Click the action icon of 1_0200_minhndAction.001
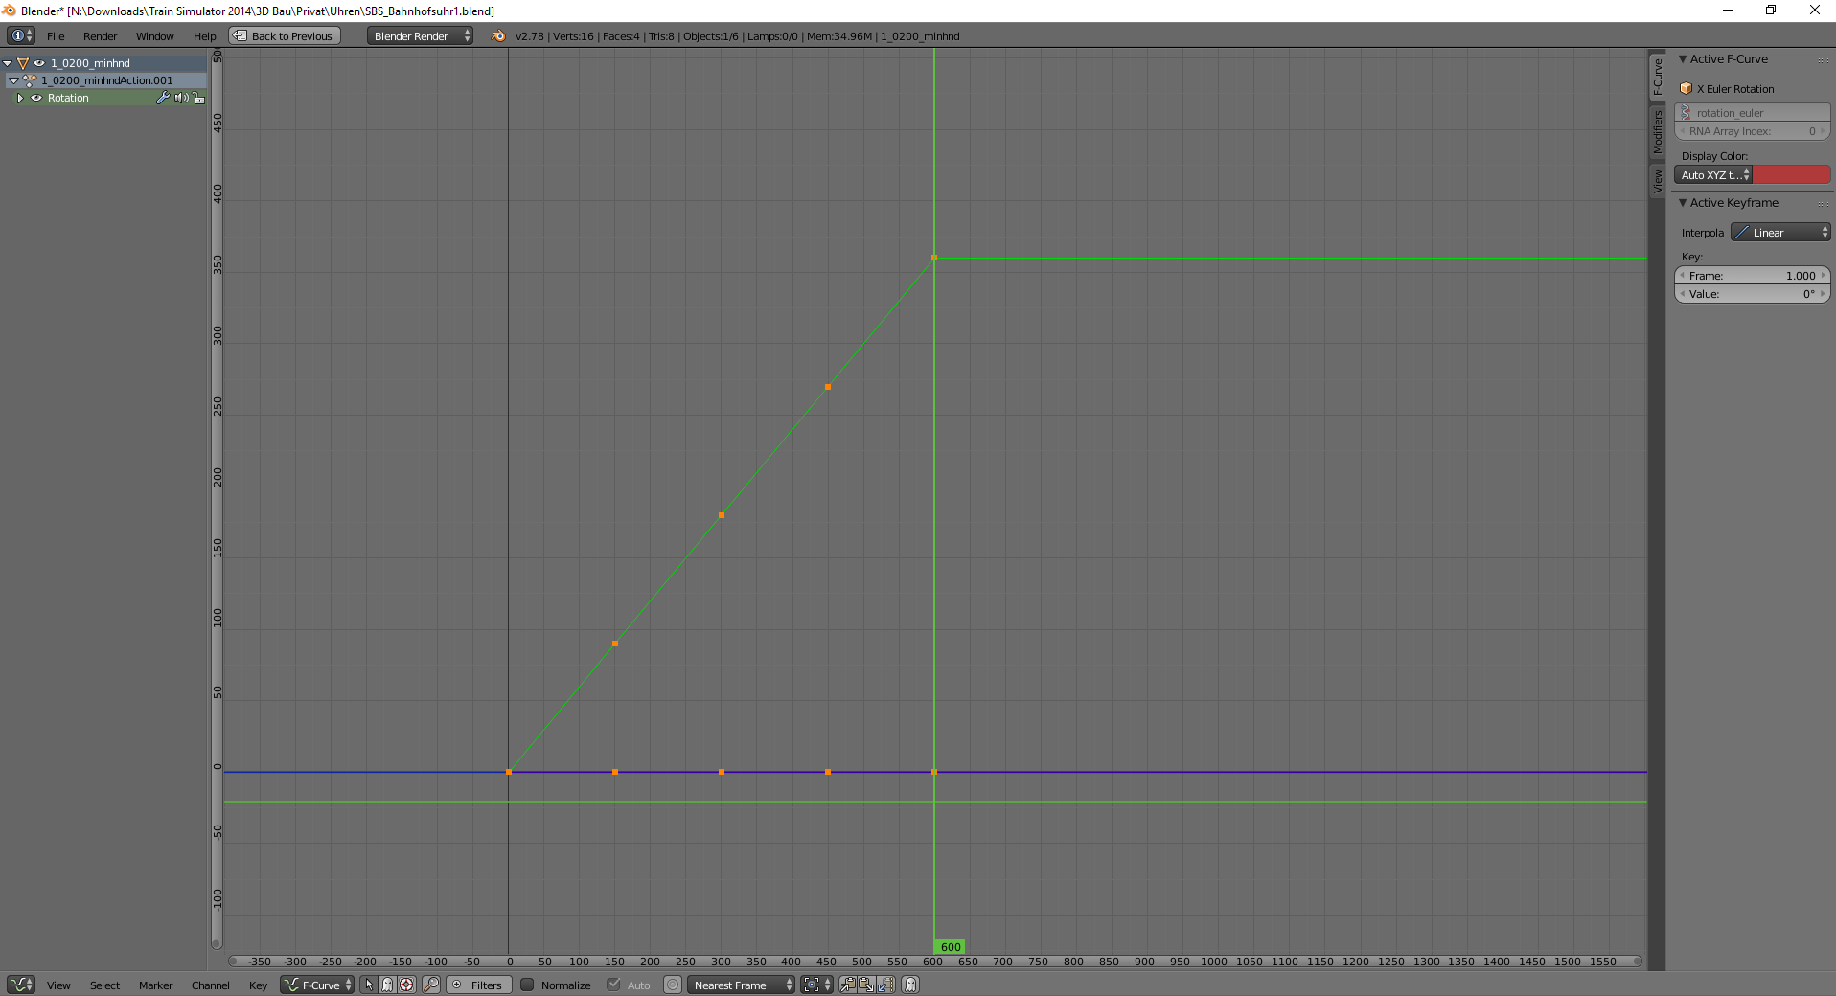 [x=30, y=80]
